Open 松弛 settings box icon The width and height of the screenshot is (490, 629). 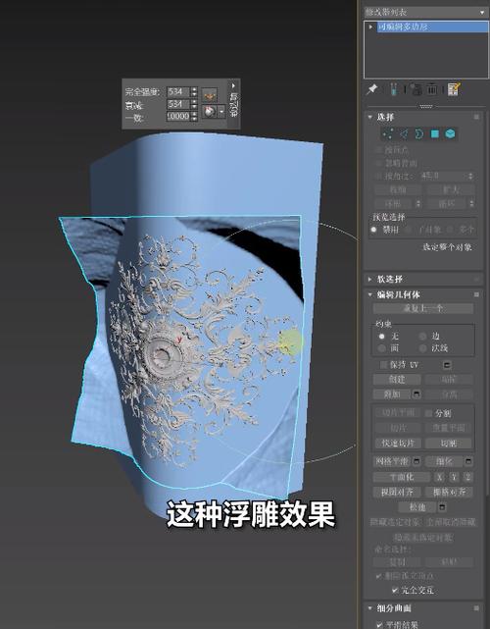coord(442,507)
